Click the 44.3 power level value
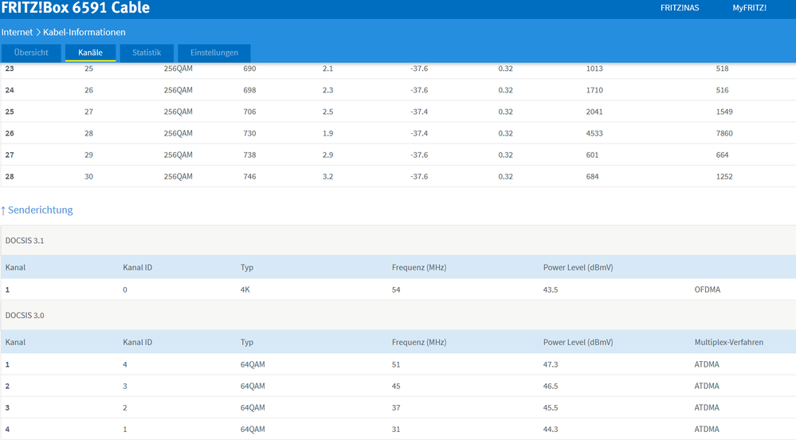 (551, 430)
